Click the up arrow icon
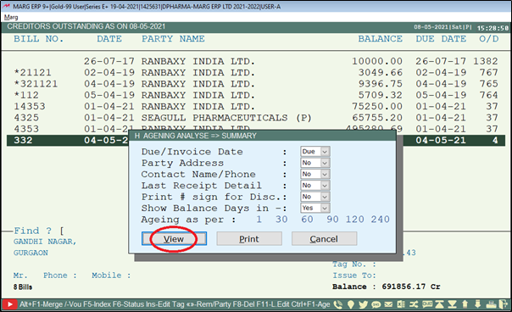Image resolution: width=512 pixels, height=312 pixels. pos(465,304)
